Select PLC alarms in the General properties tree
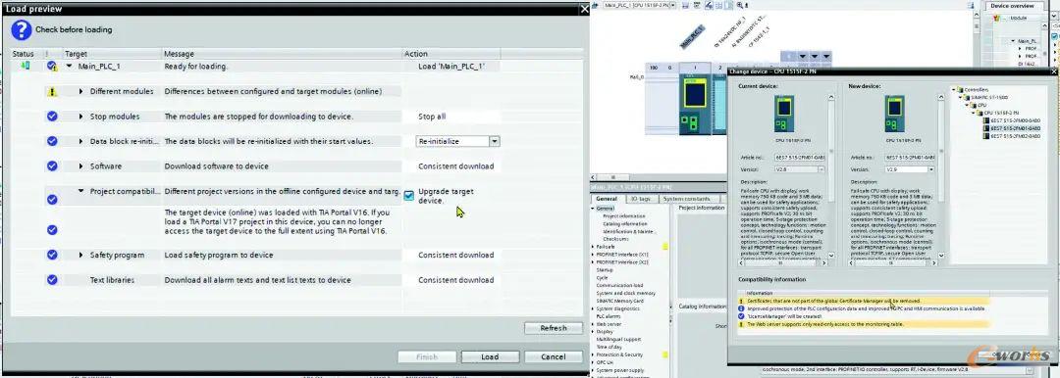Viewport: 1060px width, 378px height. 608,316
